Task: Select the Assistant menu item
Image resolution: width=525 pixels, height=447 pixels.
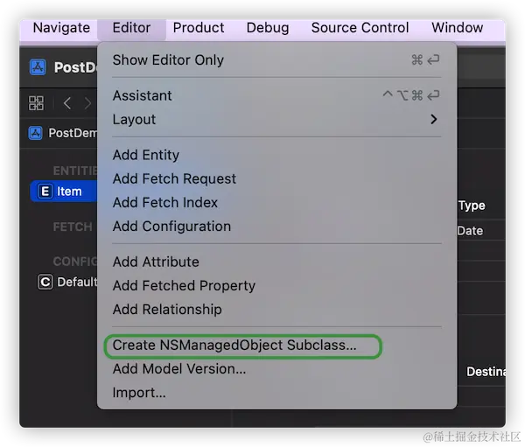Action: point(276,95)
